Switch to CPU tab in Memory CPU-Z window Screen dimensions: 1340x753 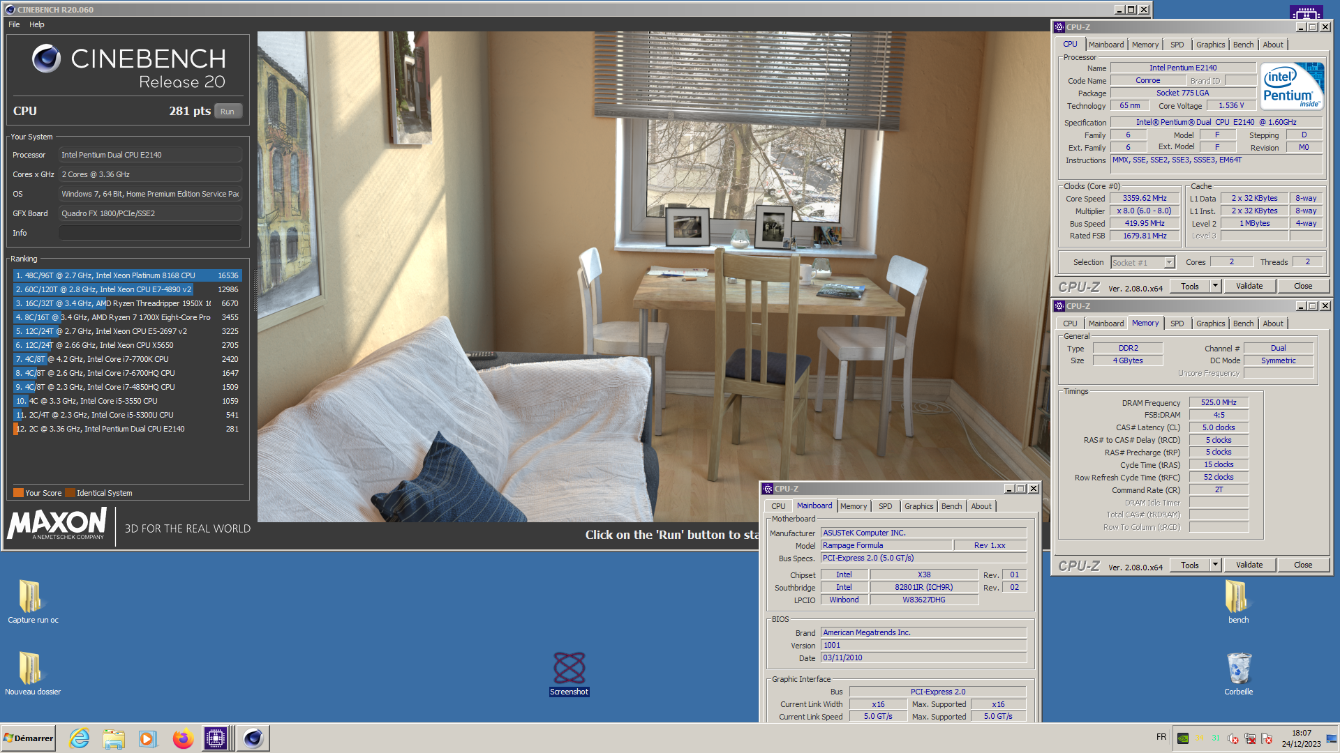[1070, 324]
